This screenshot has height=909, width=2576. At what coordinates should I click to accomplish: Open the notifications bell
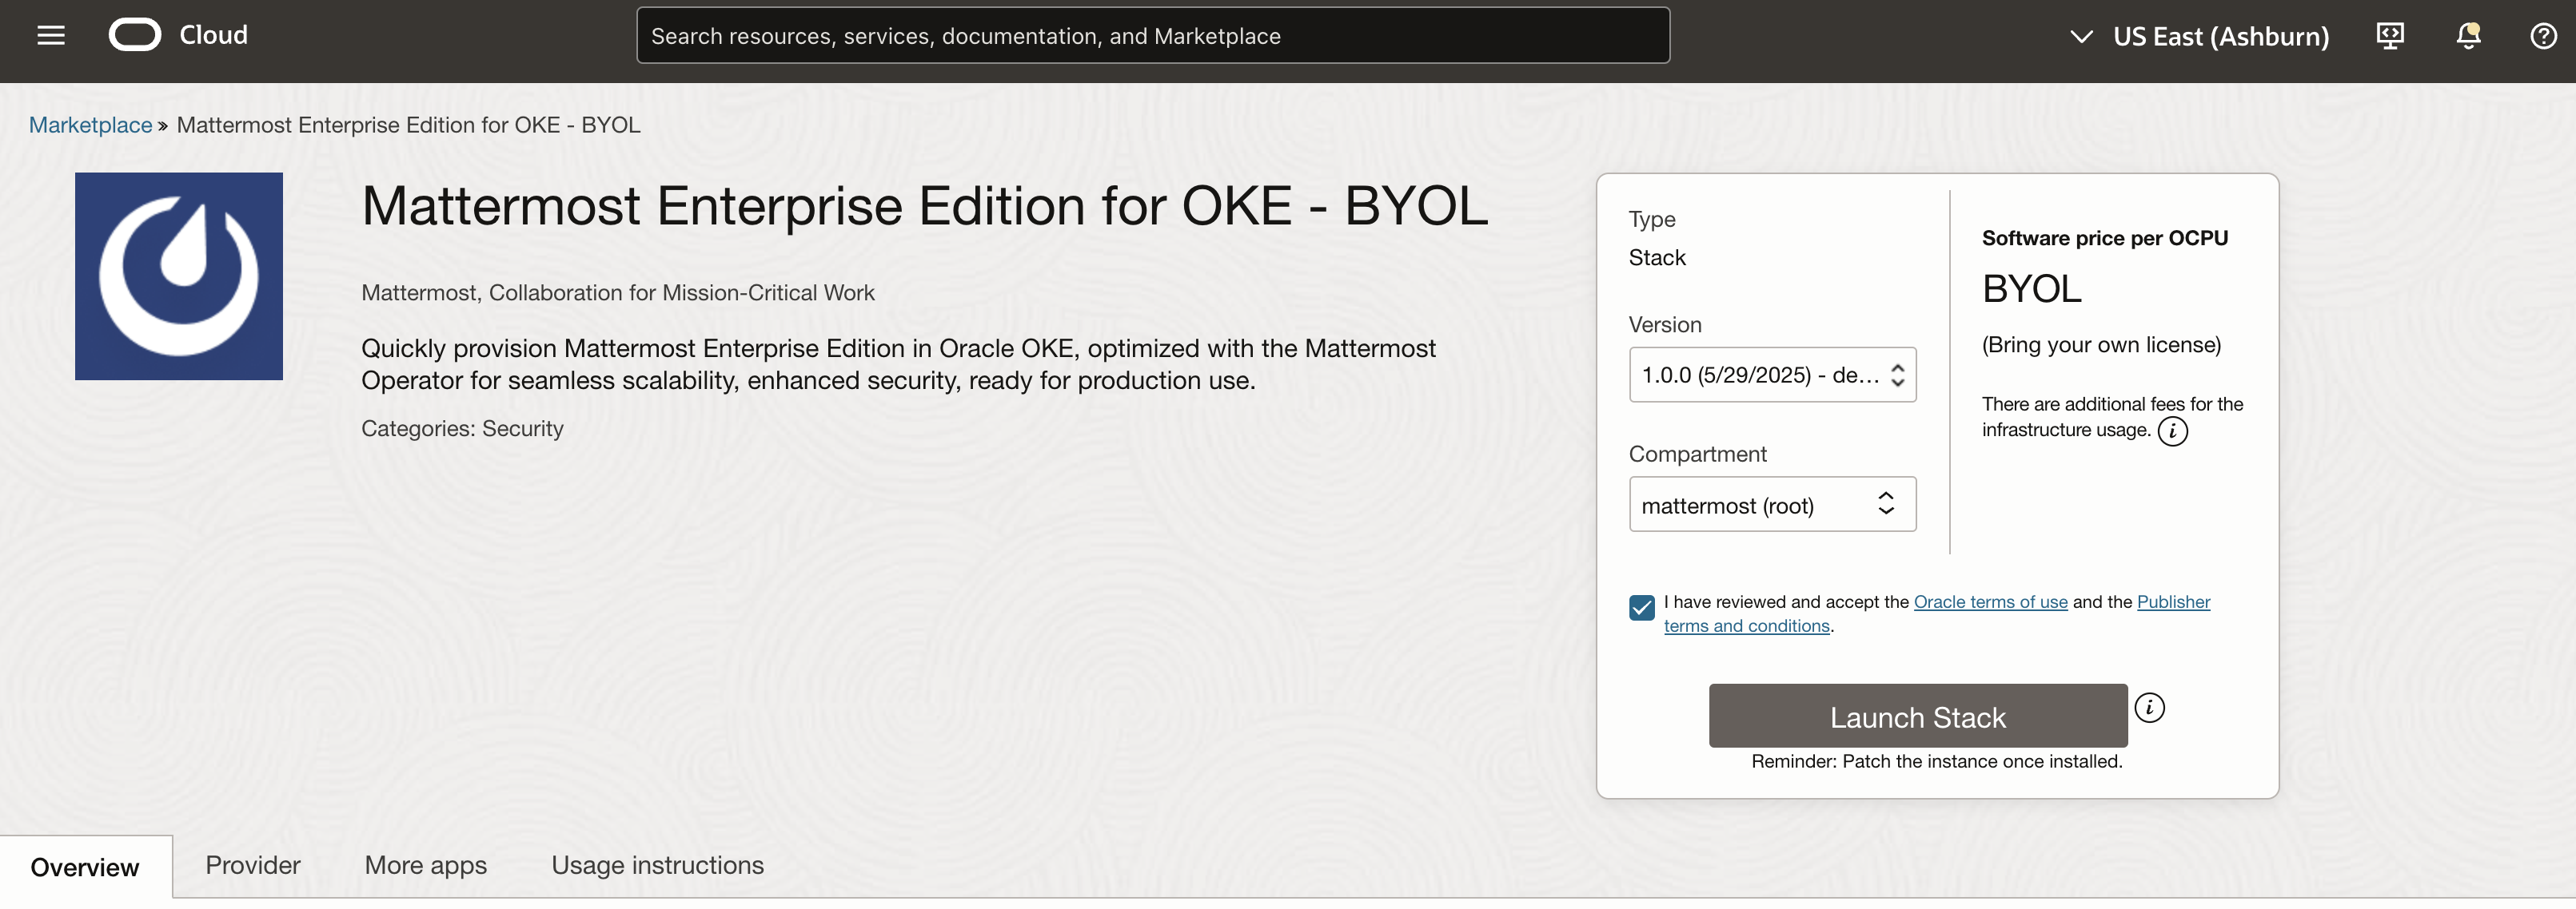(x=2467, y=35)
